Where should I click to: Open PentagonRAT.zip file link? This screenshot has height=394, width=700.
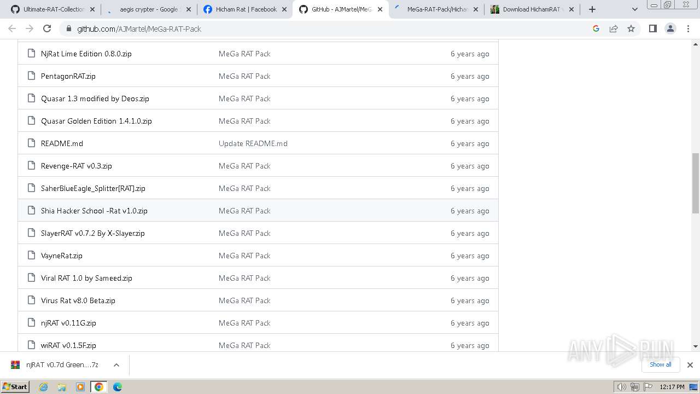click(68, 76)
